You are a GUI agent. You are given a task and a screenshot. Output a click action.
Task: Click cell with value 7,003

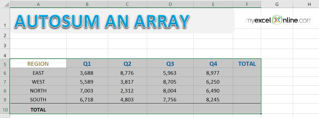point(87,90)
